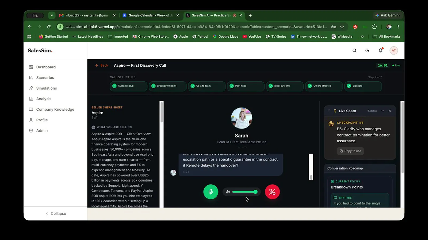Open a new browser tab
The width and height of the screenshot is (428, 240).
click(250, 15)
